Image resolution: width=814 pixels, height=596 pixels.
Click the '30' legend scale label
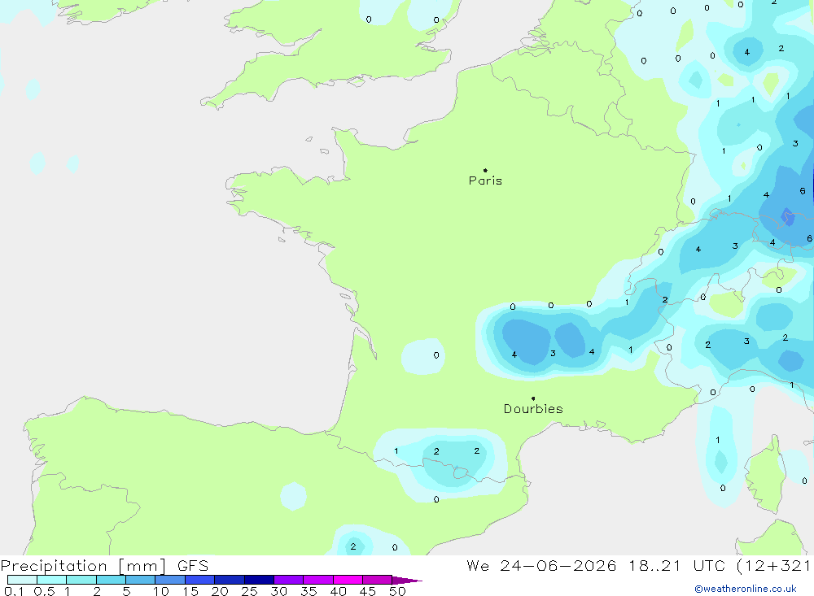coord(279,591)
